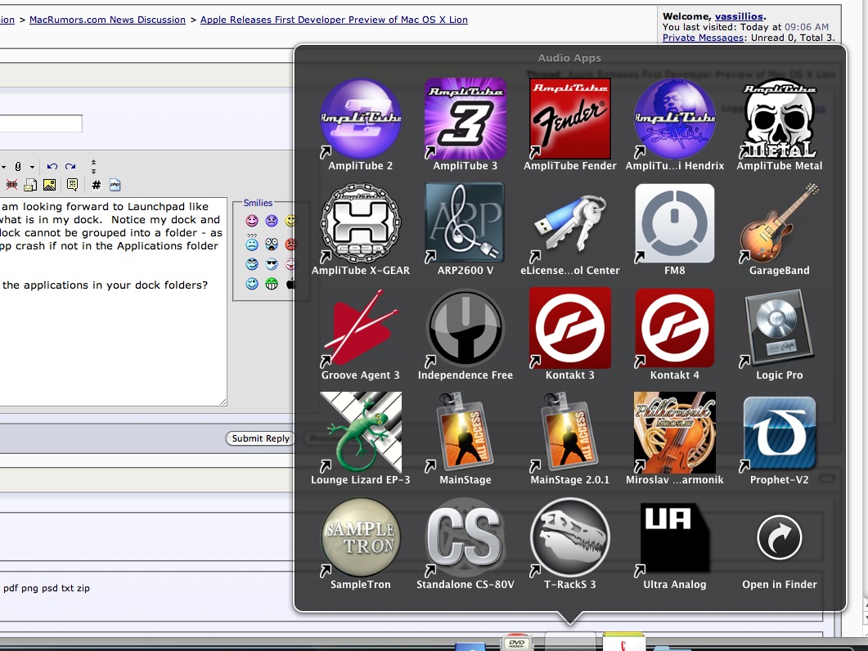Insert the purple frowning smiley
Viewport: 868px width, 651px height.
(272, 221)
